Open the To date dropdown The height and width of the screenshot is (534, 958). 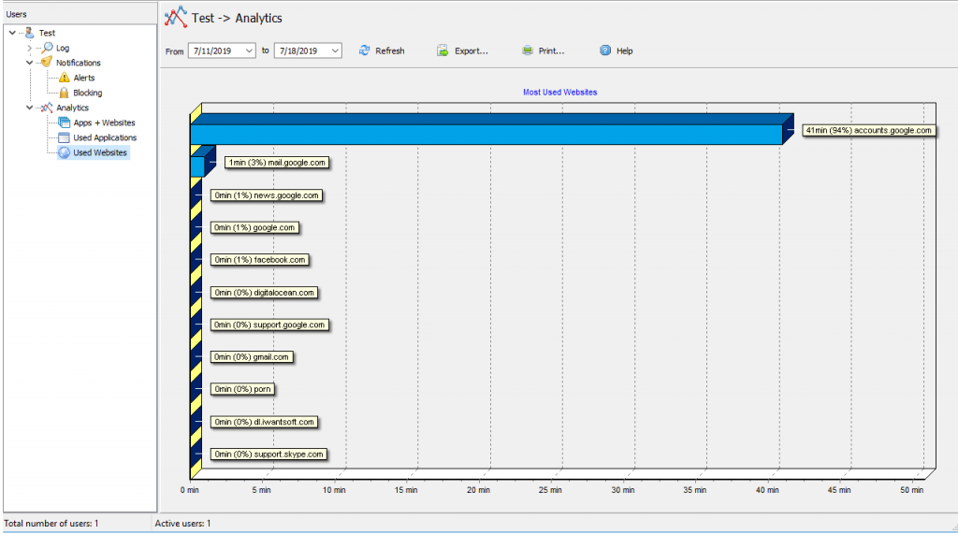point(335,51)
